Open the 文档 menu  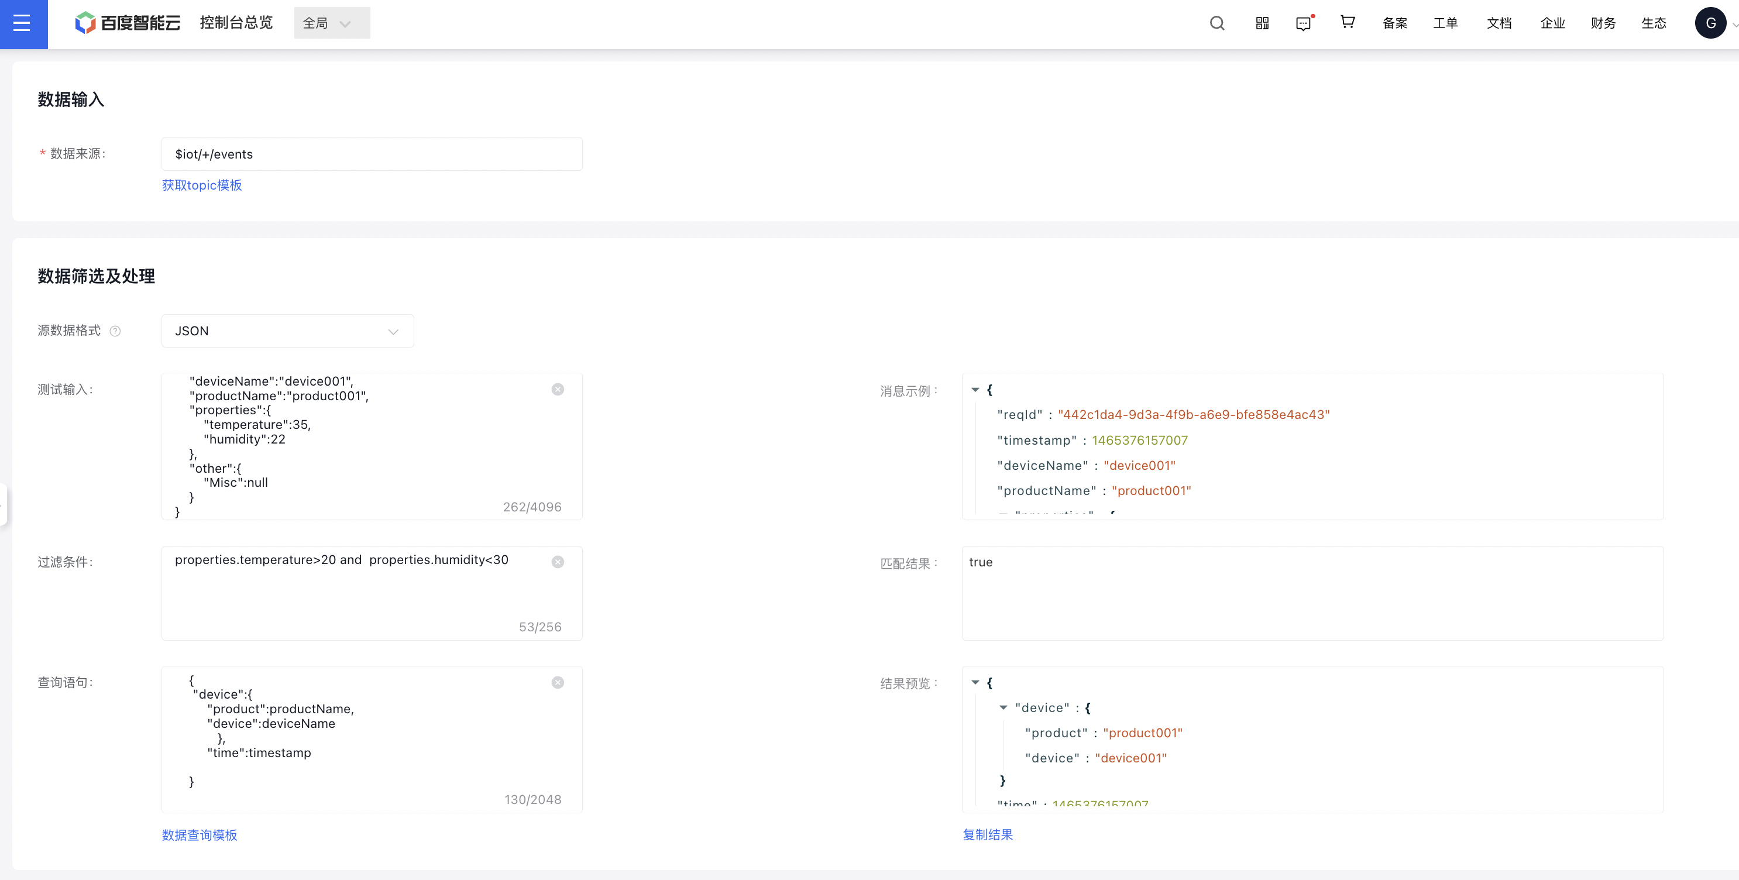[x=1499, y=23]
